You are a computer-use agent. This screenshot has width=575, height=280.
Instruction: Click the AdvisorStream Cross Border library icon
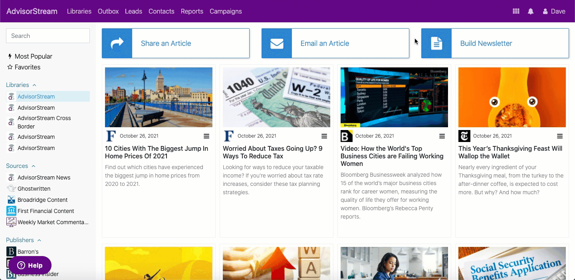[11, 122]
